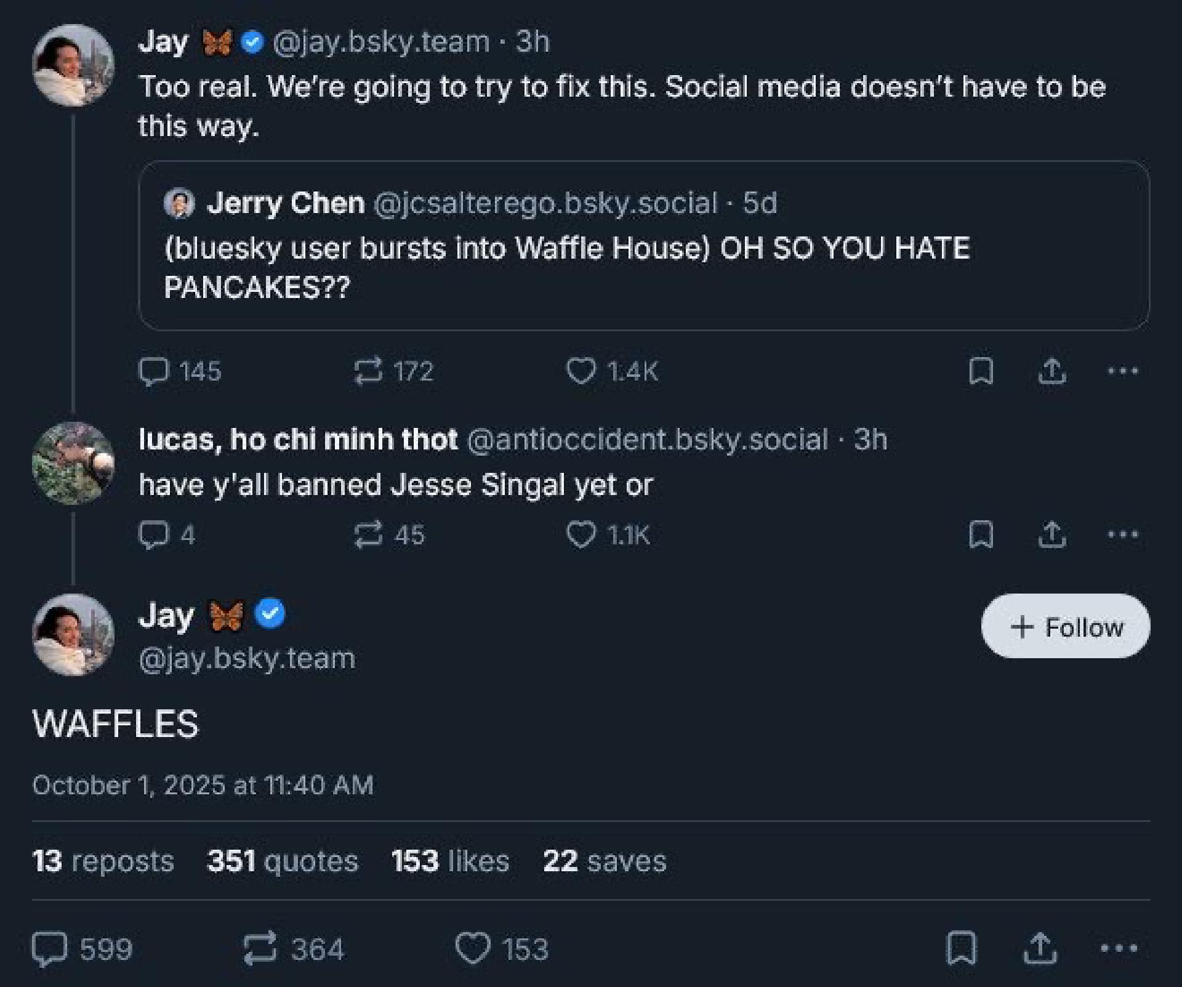Share lucas's Jesse Singal post

[1052, 534]
